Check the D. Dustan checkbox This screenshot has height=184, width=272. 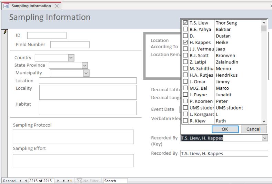[185, 36]
